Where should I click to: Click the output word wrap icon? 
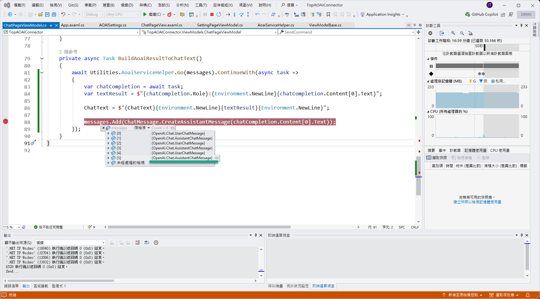pyautogui.click(x=147, y=243)
